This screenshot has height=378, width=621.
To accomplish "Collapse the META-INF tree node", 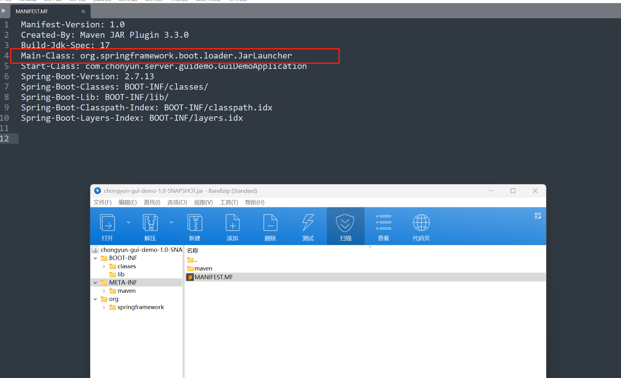I will [x=95, y=282].
